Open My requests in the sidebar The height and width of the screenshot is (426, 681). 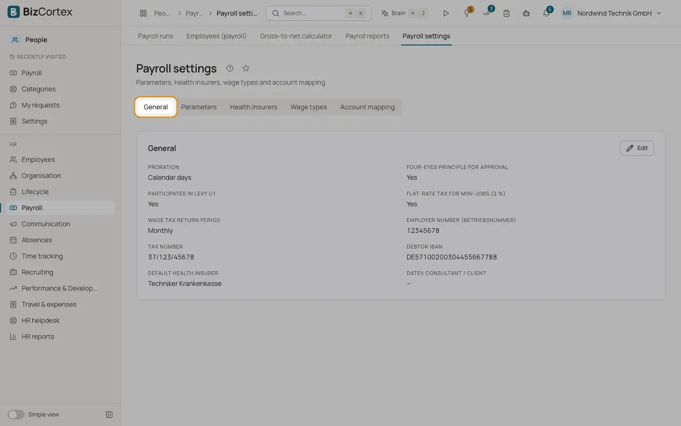pos(61,105)
